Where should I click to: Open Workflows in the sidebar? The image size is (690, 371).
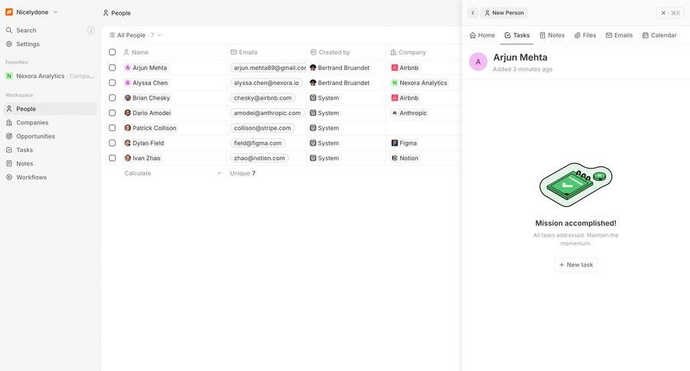[50, 177]
